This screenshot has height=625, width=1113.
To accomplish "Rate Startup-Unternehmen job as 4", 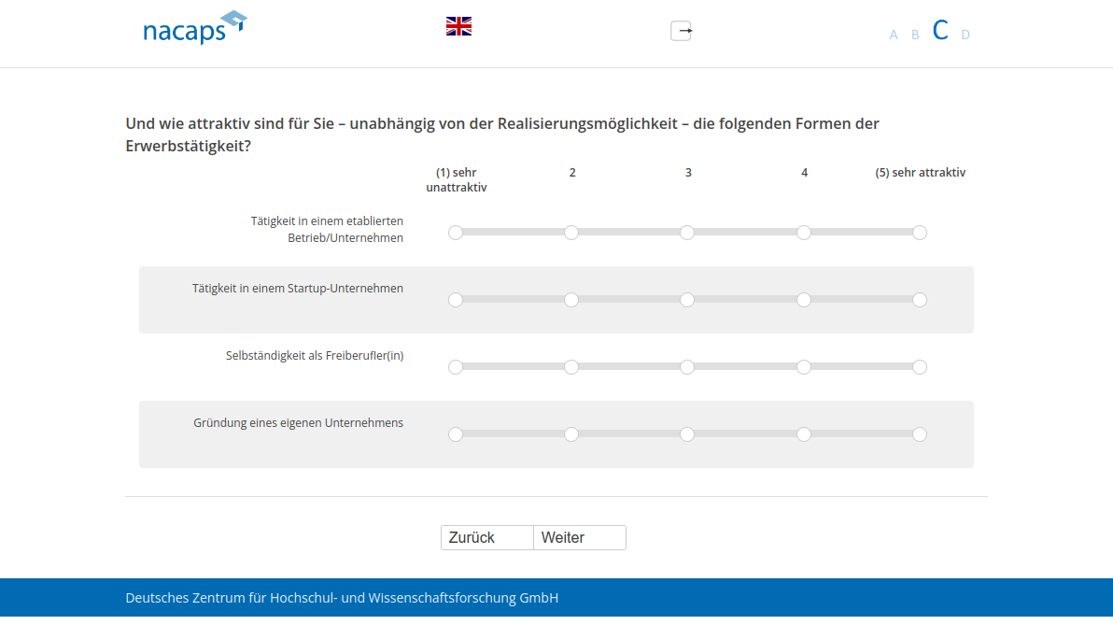I will (804, 300).
